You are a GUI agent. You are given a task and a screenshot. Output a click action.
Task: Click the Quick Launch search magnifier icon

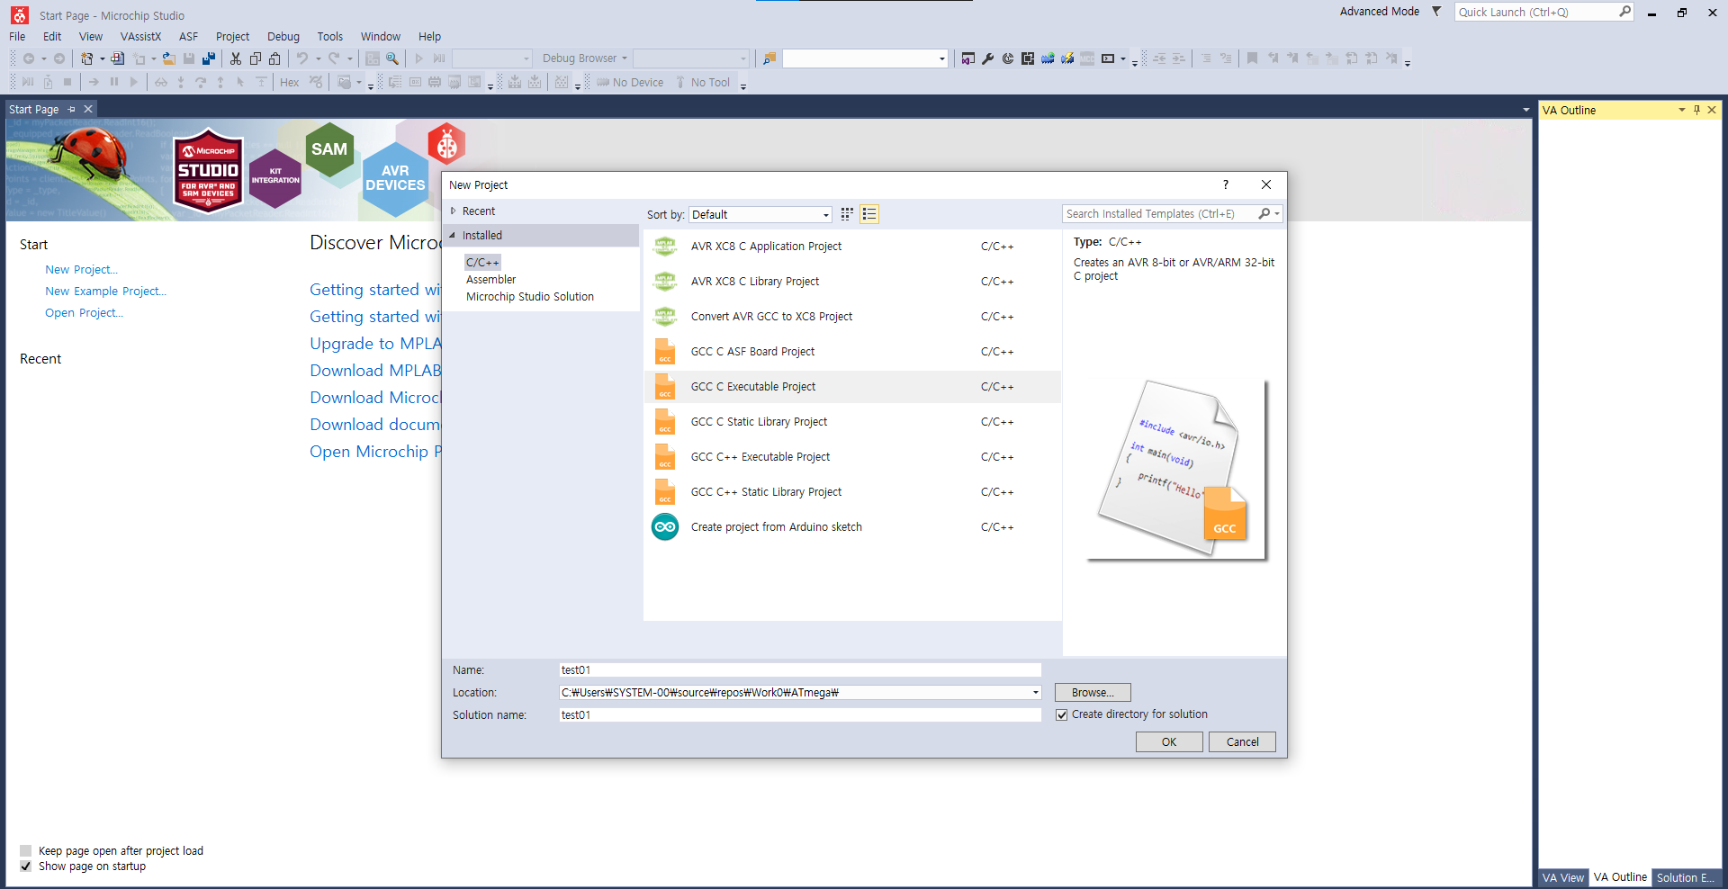(1624, 12)
